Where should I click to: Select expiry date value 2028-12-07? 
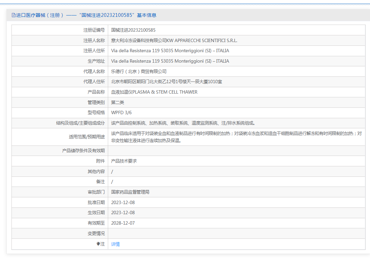click(x=123, y=223)
